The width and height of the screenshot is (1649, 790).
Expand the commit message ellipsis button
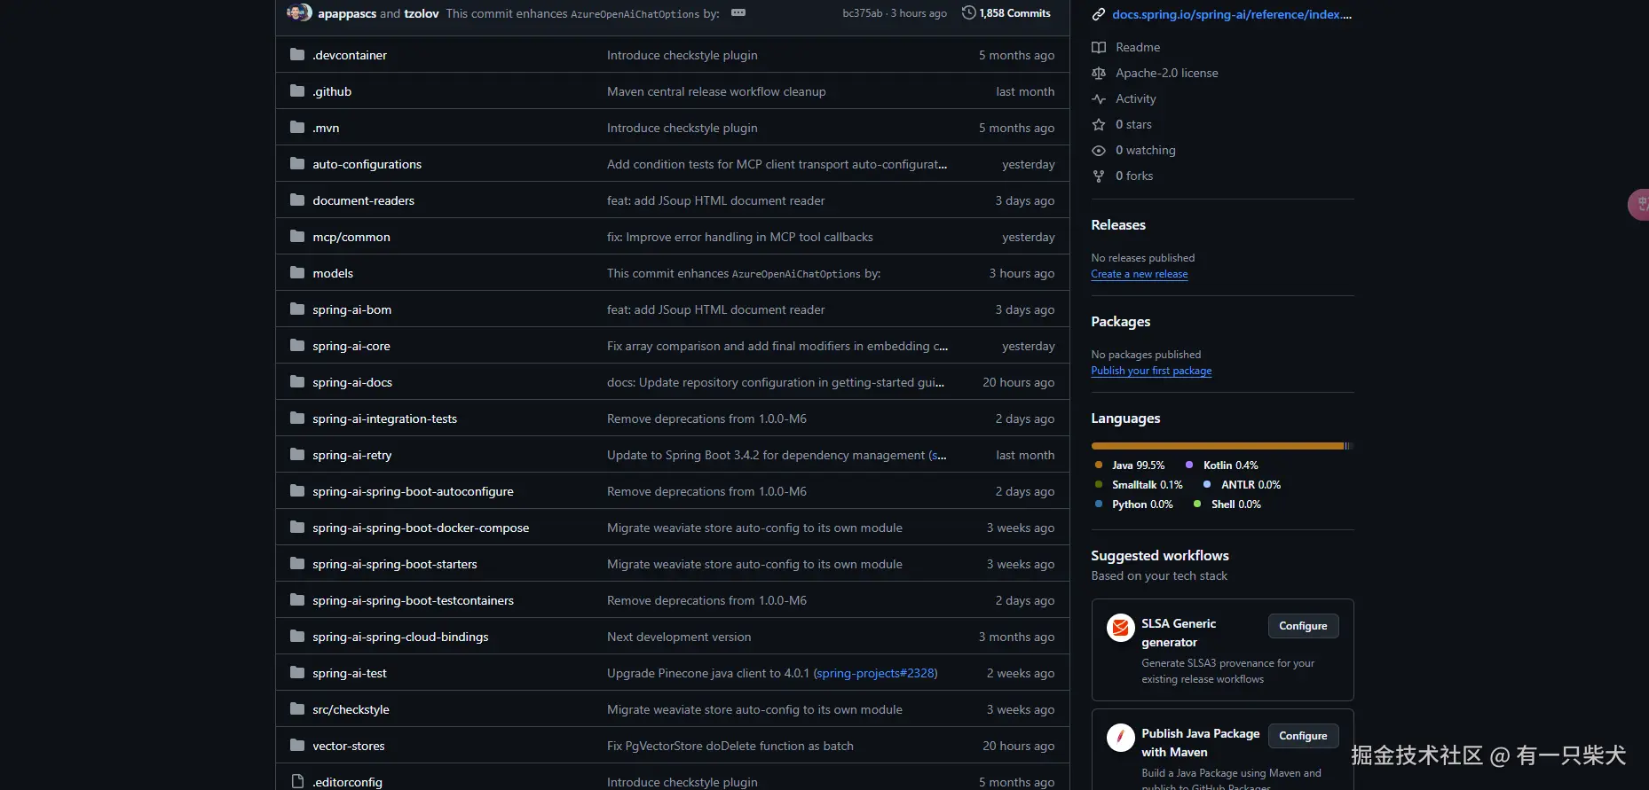pyautogui.click(x=738, y=12)
